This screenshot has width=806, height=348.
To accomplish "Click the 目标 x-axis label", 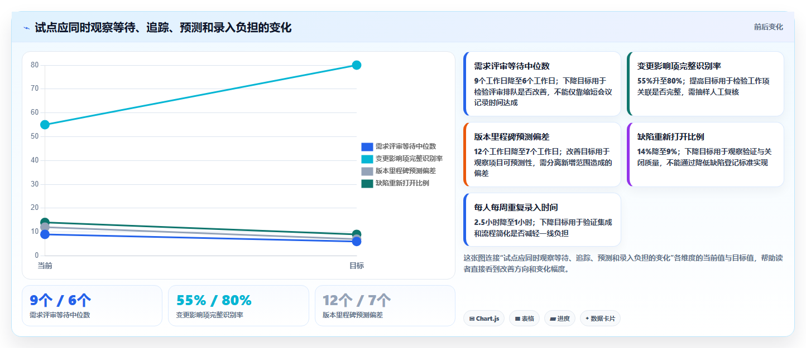I will tap(357, 266).
